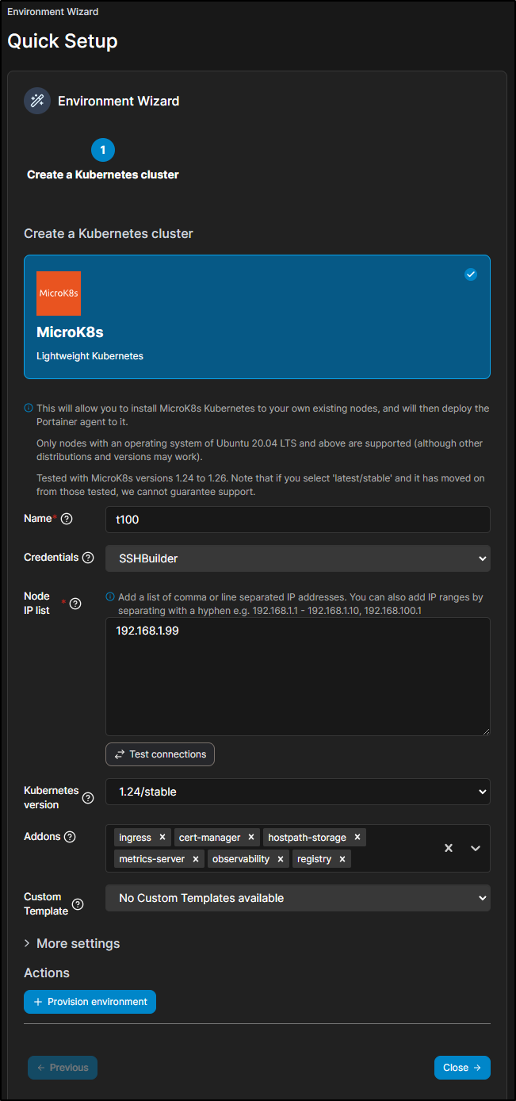This screenshot has width=516, height=1101.
Task: Click the help icon next to Custom Template
Action: click(78, 904)
